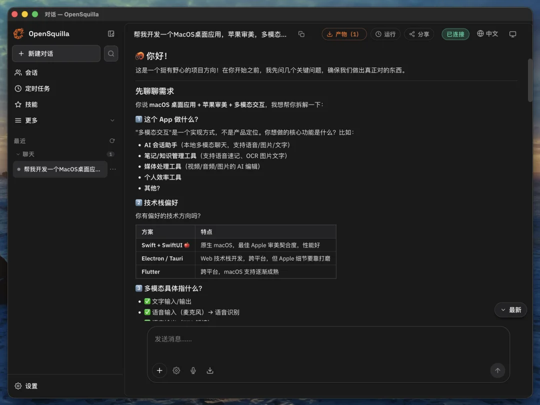The height and width of the screenshot is (405, 540).
Task: Open chat options gear icon in composer
Action: pyautogui.click(x=176, y=370)
